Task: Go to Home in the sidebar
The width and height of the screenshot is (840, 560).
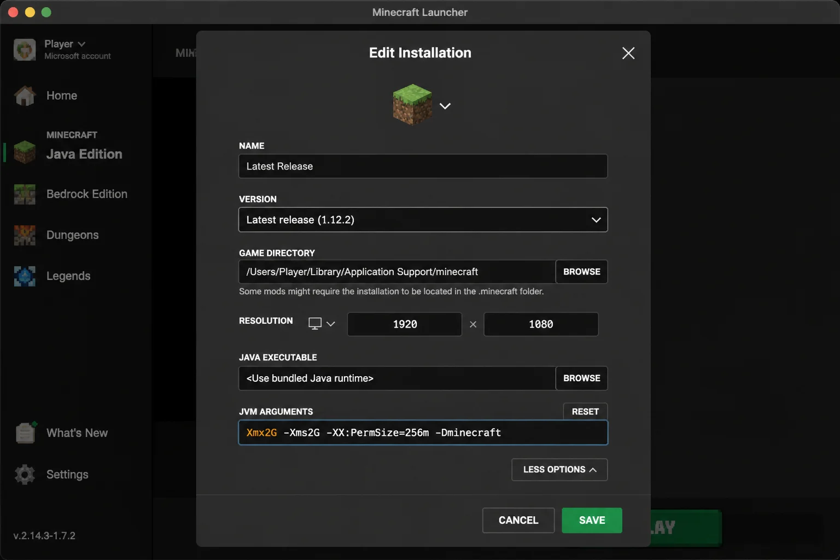Action: pyautogui.click(x=62, y=96)
